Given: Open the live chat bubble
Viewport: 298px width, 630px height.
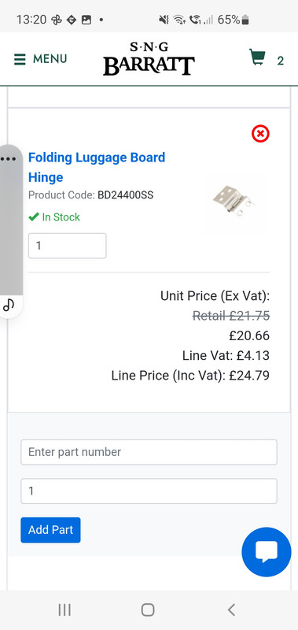Looking at the screenshot, I should [x=267, y=552].
